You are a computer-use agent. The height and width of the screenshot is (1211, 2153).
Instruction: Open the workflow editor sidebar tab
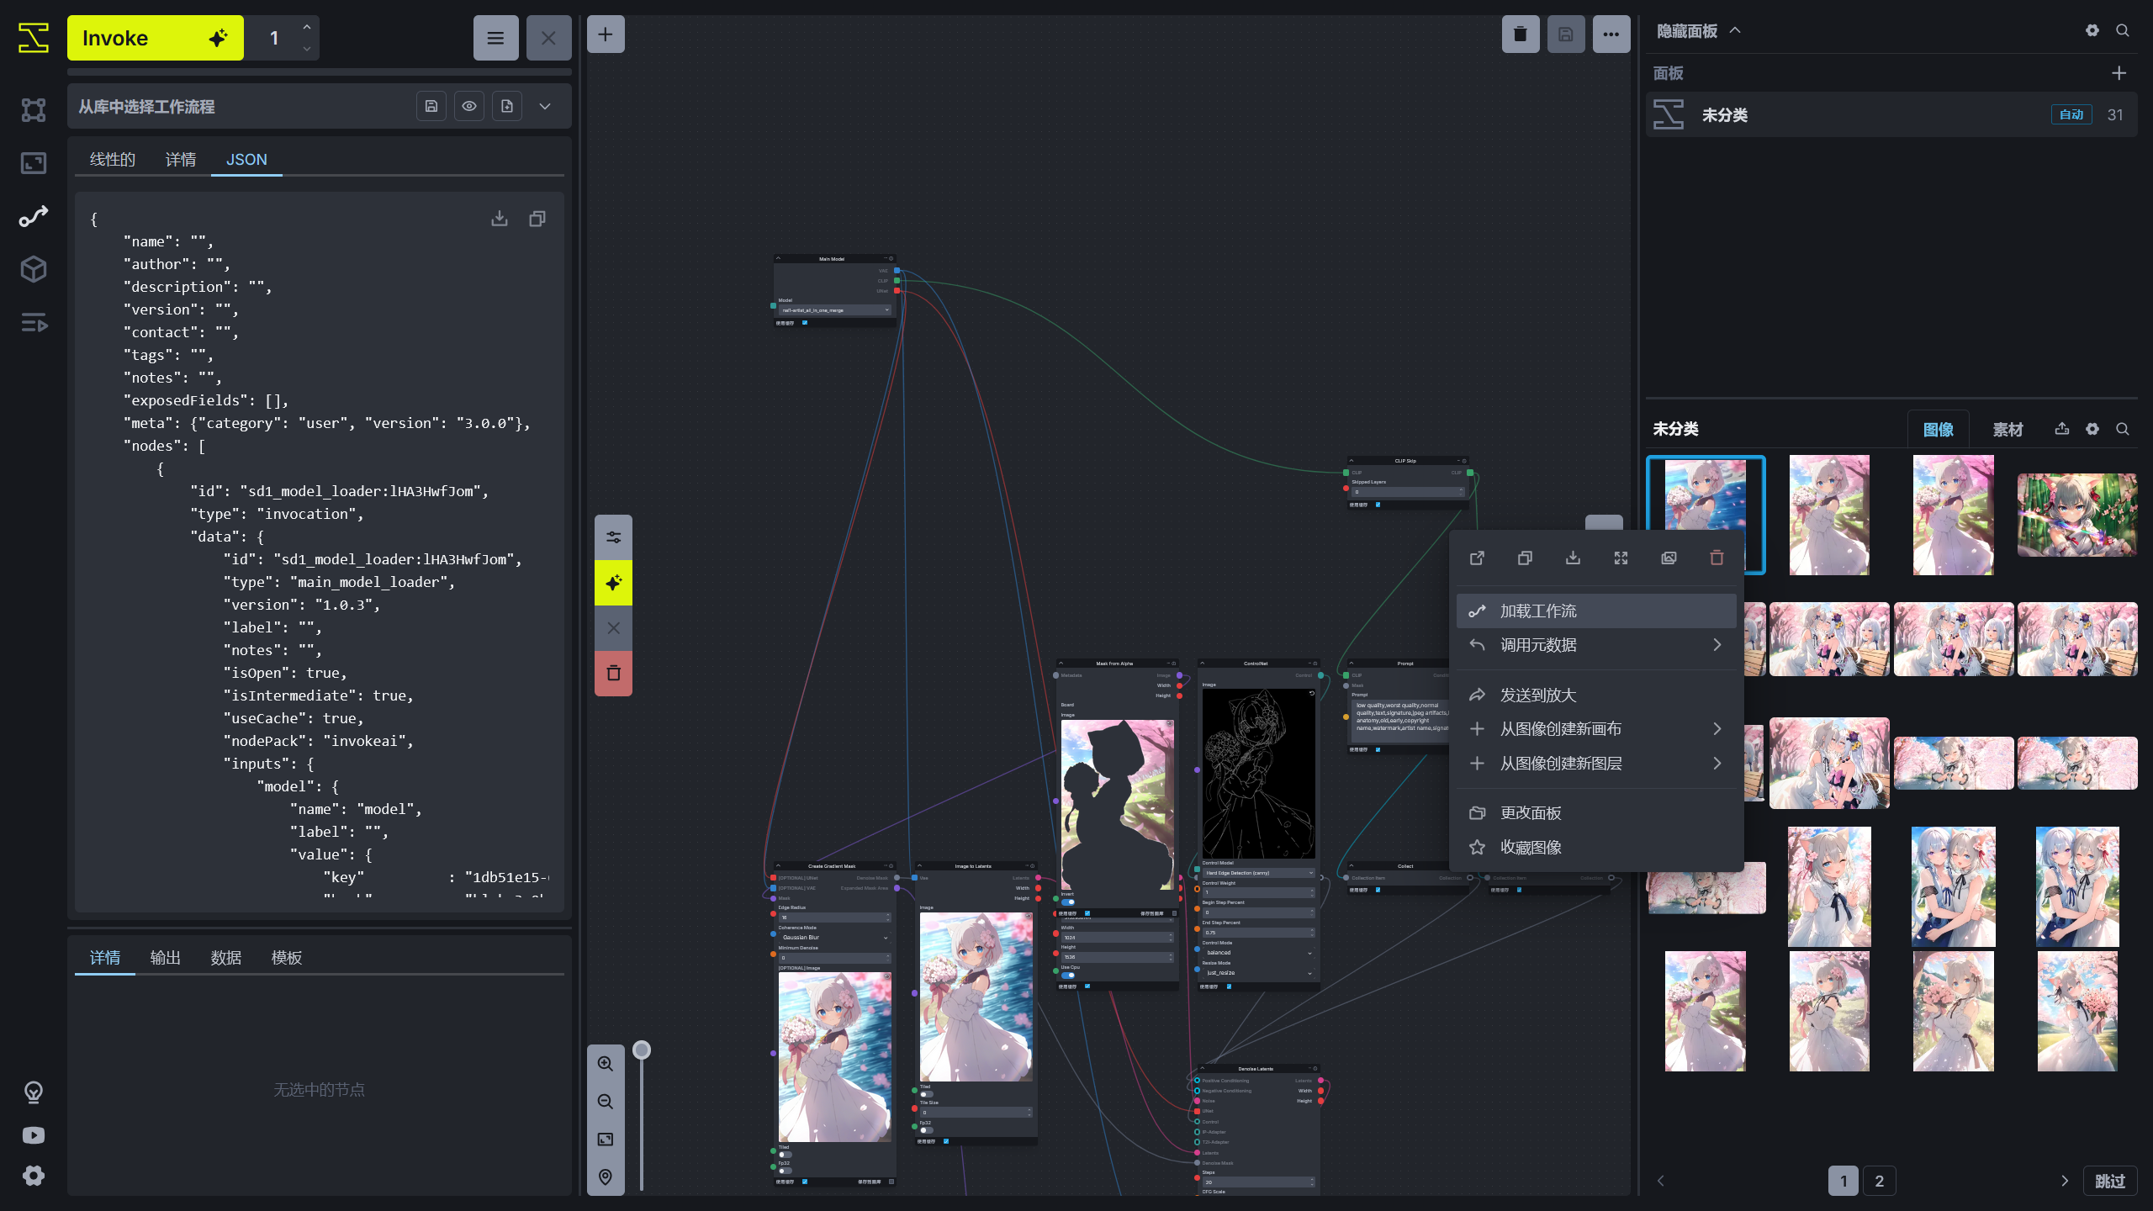pyautogui.click(x=34, y=216)
